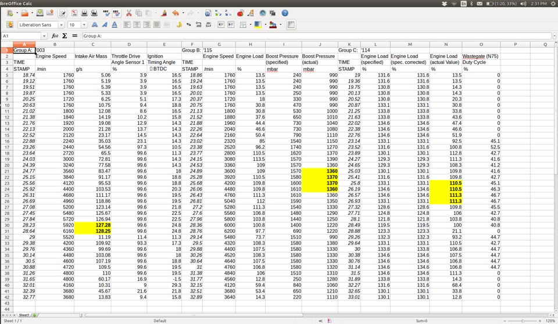The width and height of the screenshot is (558, 324).
Task: Open the system volume indicator
Action: click(x=523, y=3)
